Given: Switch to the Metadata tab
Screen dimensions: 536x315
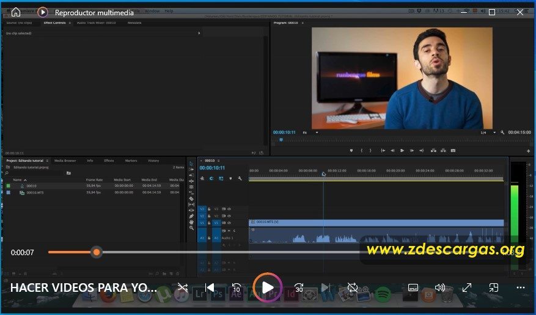Looking at the screenshot, I should [x=134, y=23].
